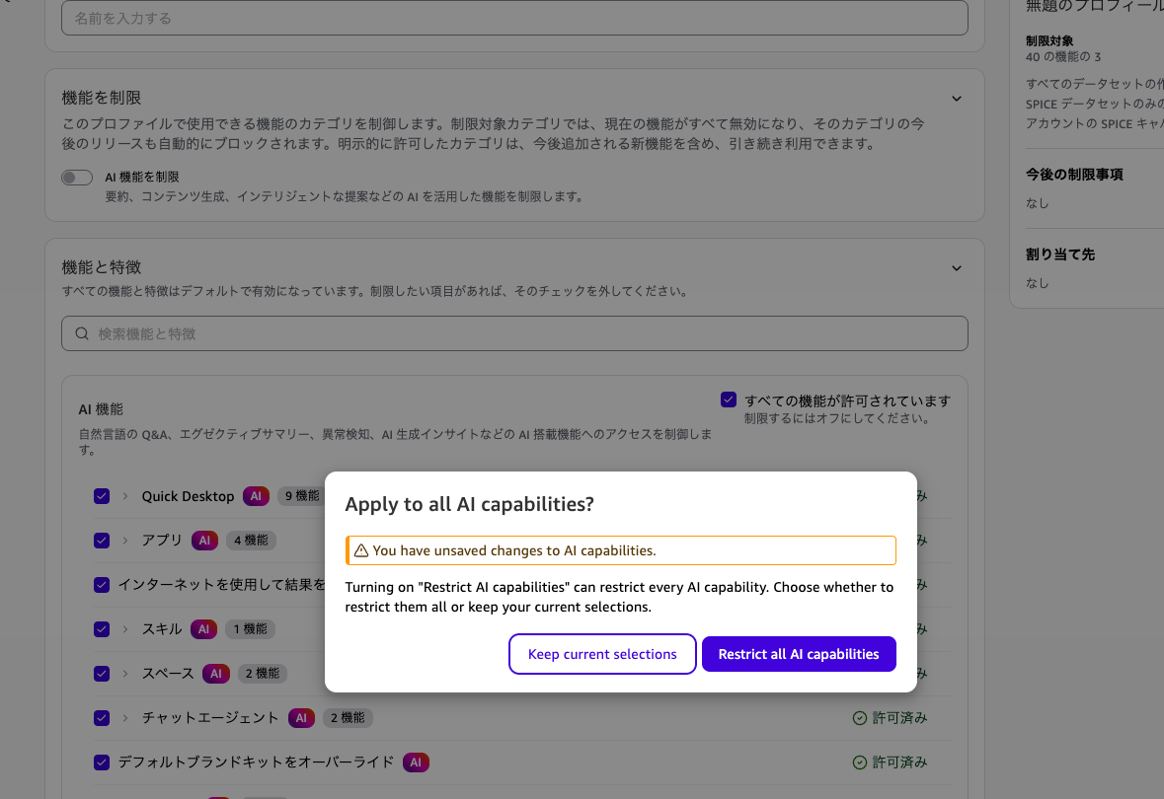1164x799 pixels.
Task: Click the 今後の制限事項 heading in sidebar
Action: (1074, 175)
